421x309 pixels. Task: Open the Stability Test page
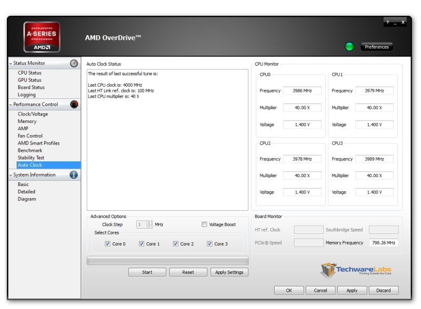pos(31,158)
